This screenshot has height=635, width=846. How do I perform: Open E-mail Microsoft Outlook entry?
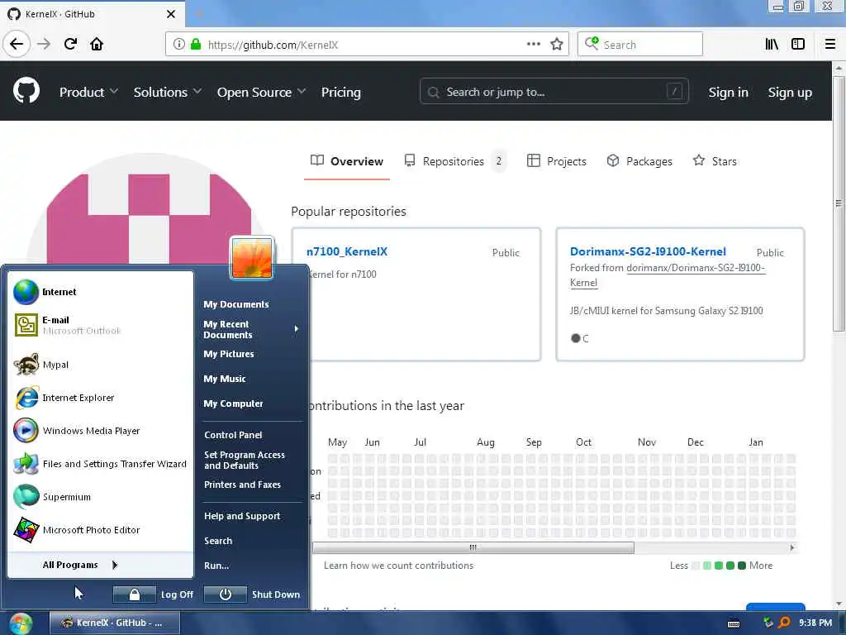[x=100, y=325]
